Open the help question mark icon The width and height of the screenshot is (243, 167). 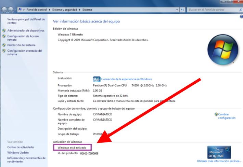(x=241, y=16)
